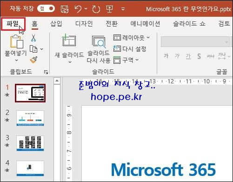Toggle Bold (가) formatting
This screenshot has height=182, width=233.
coord(166,56)
